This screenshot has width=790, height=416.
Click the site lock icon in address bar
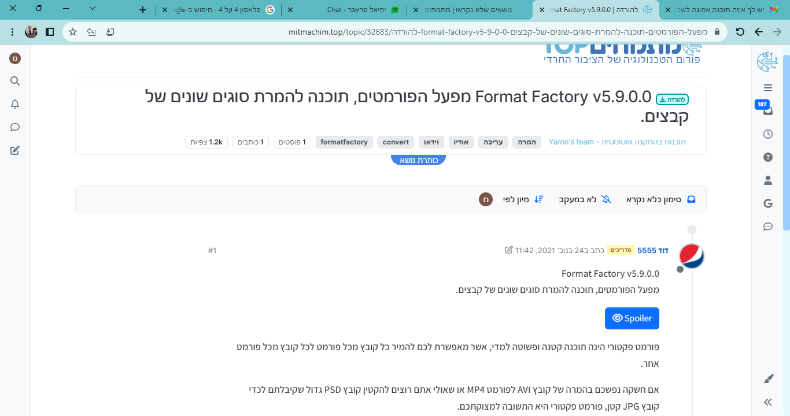pyautogui.click(x=718, y=32)
